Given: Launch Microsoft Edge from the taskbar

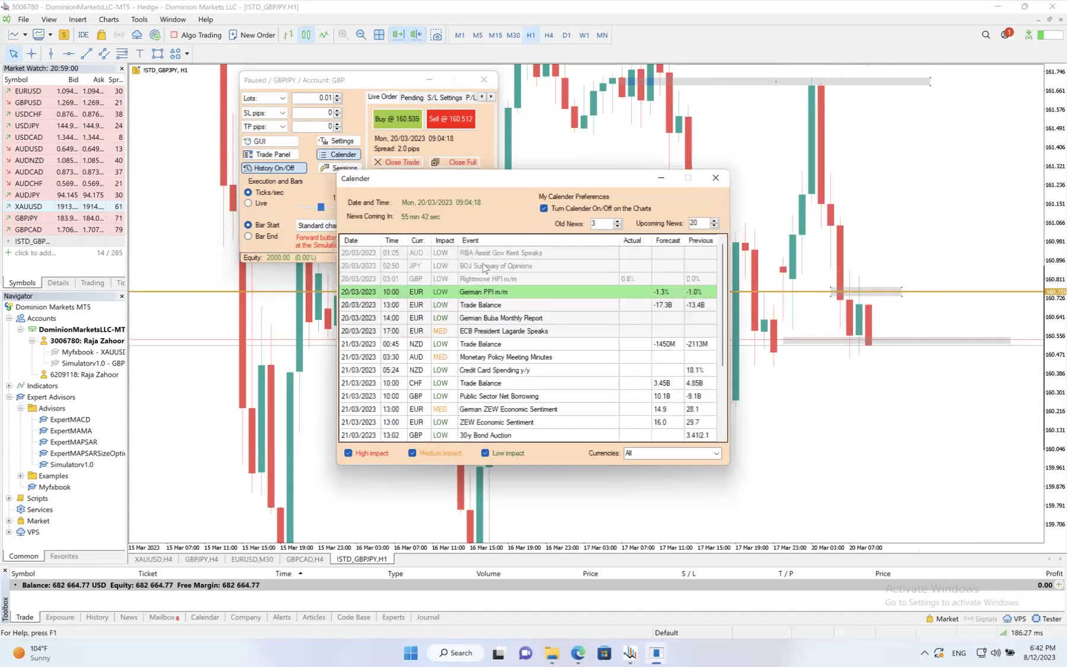Looking at the screenshot, I should [578, 653].
